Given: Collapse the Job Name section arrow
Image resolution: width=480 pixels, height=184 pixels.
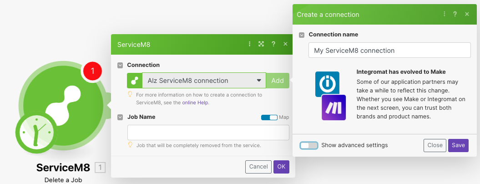Looking at the screenshot, I should 120,117.
